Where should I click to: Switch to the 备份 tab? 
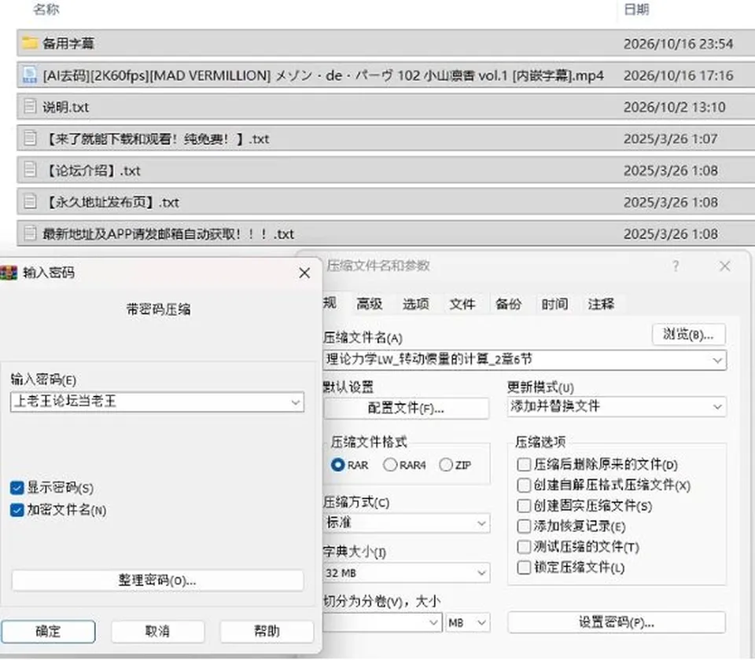[509, 304]
